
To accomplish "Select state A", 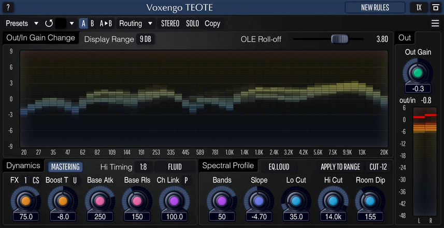I will click(x=83, y=23).
